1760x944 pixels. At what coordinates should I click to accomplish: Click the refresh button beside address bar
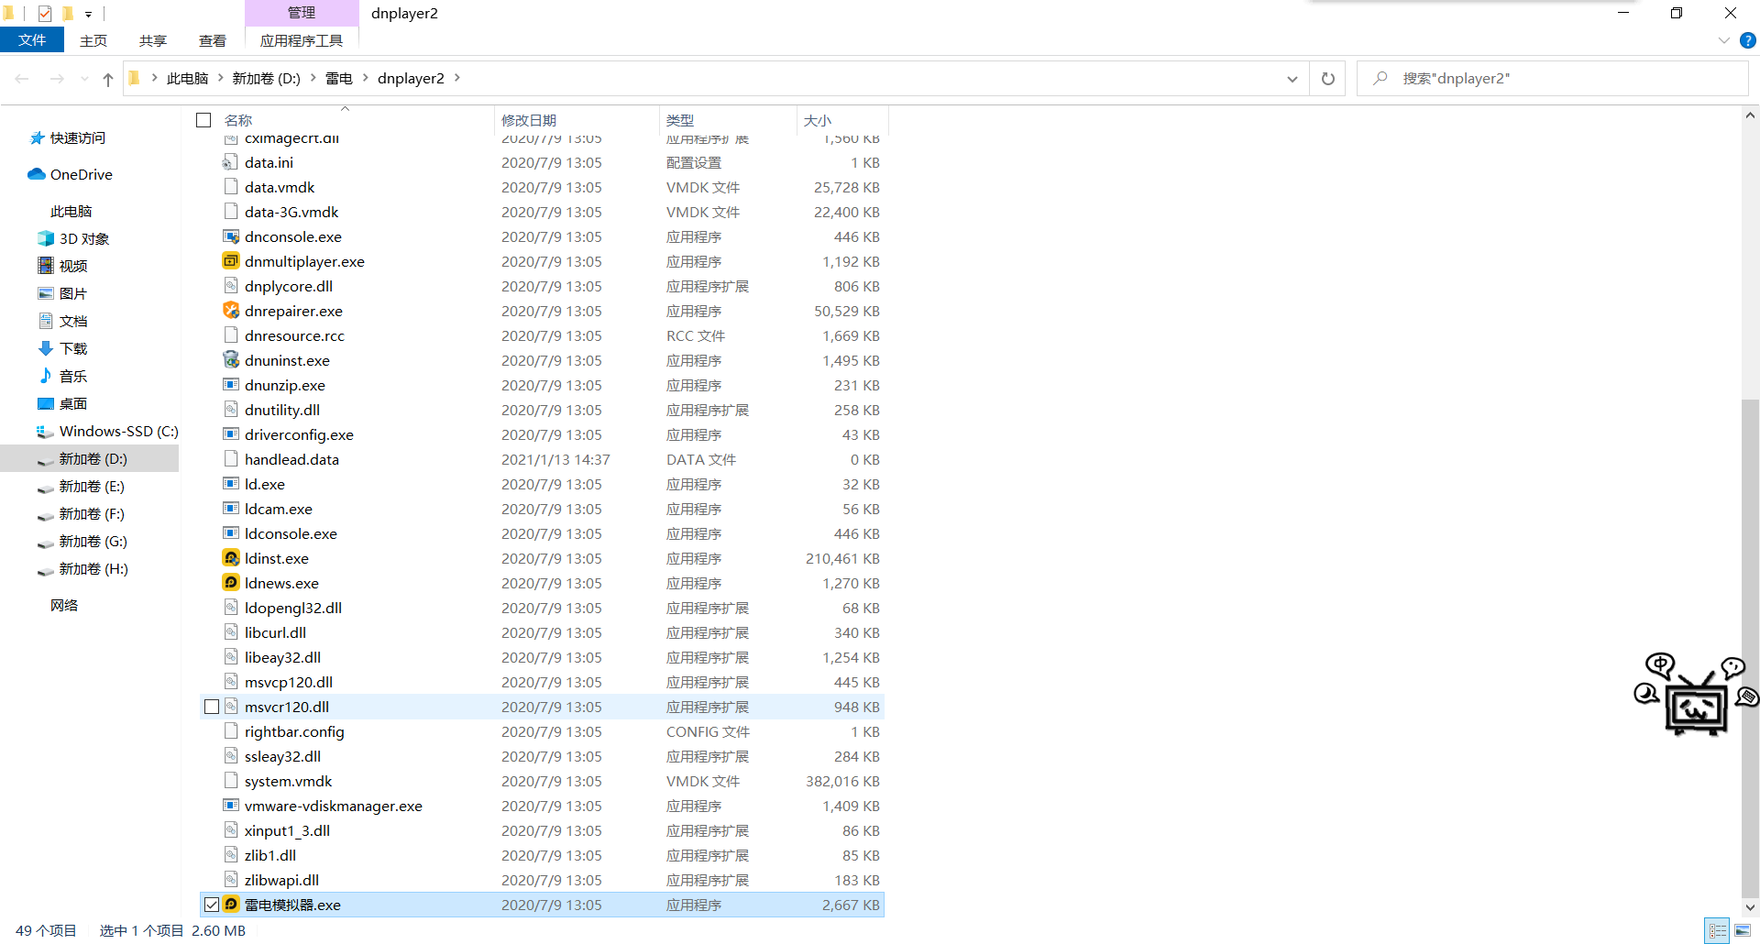click(x=1327, y=79)
